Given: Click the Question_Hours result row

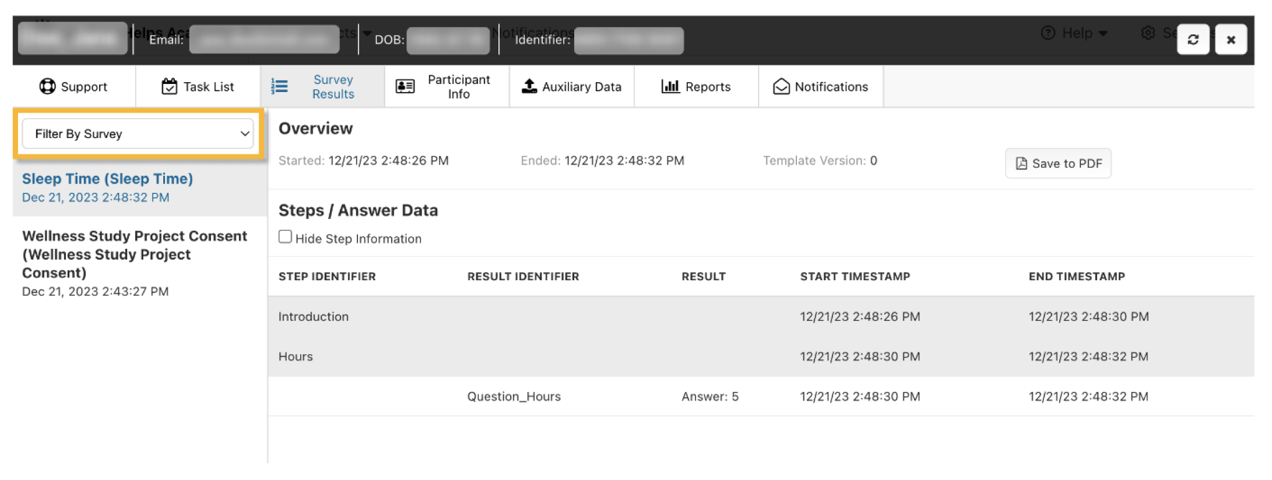Looking at the screenshot, I should (514, 397).
